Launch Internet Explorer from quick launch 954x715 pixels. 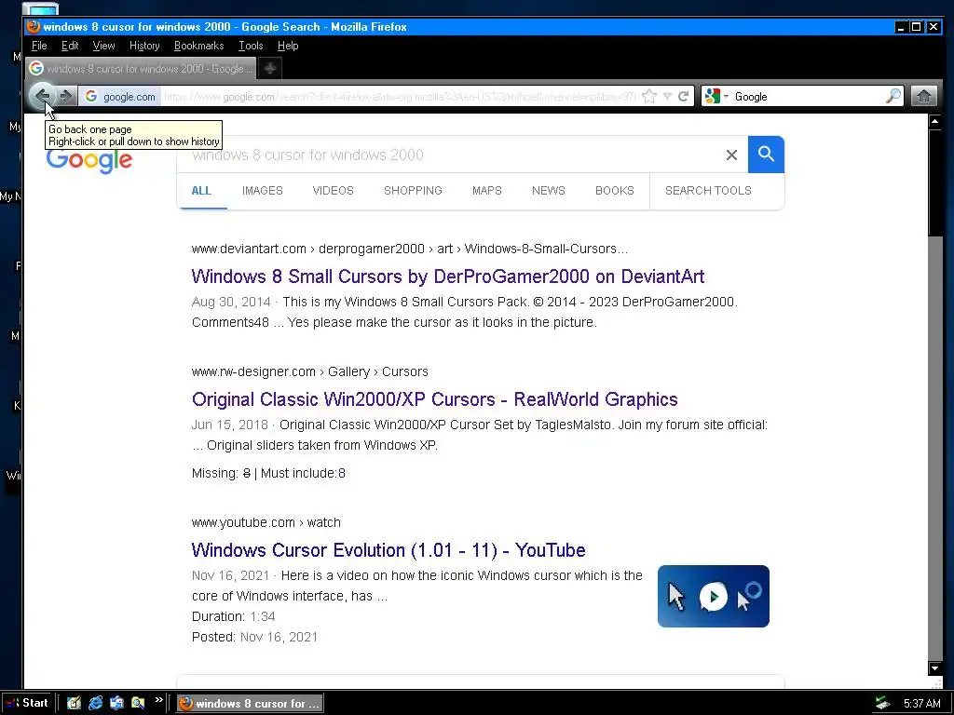point(96,703)
